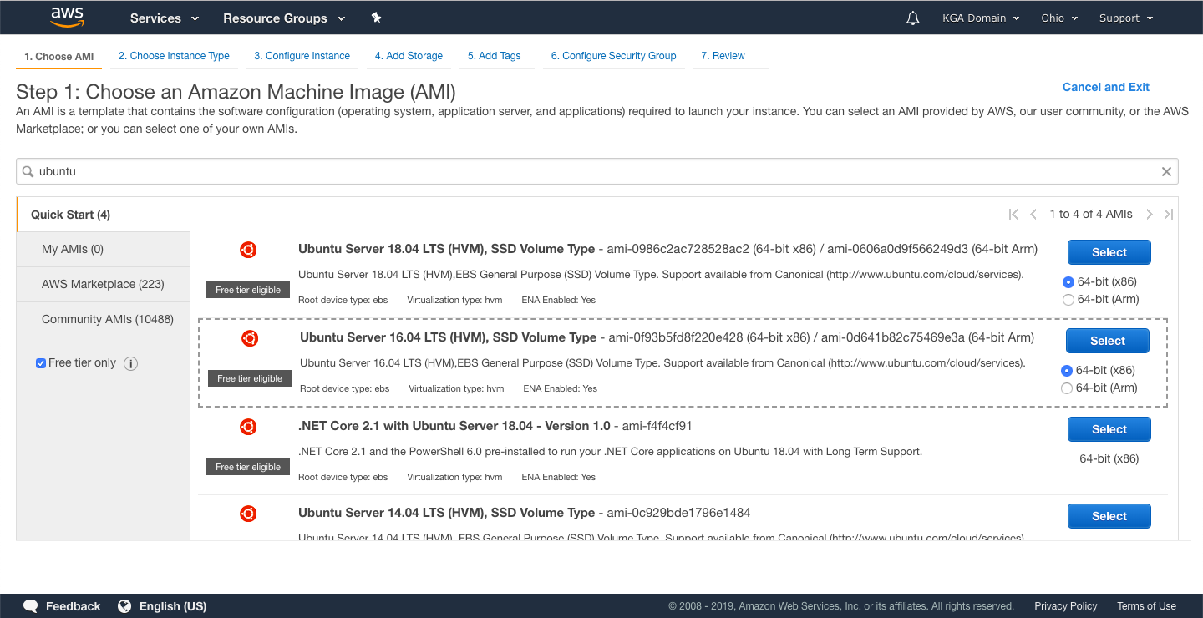Screen dimensions: 1203x618
Task: Choose 64-bit (Arm) for Ubuntu Server 18.04
Action: point(1068,300)
